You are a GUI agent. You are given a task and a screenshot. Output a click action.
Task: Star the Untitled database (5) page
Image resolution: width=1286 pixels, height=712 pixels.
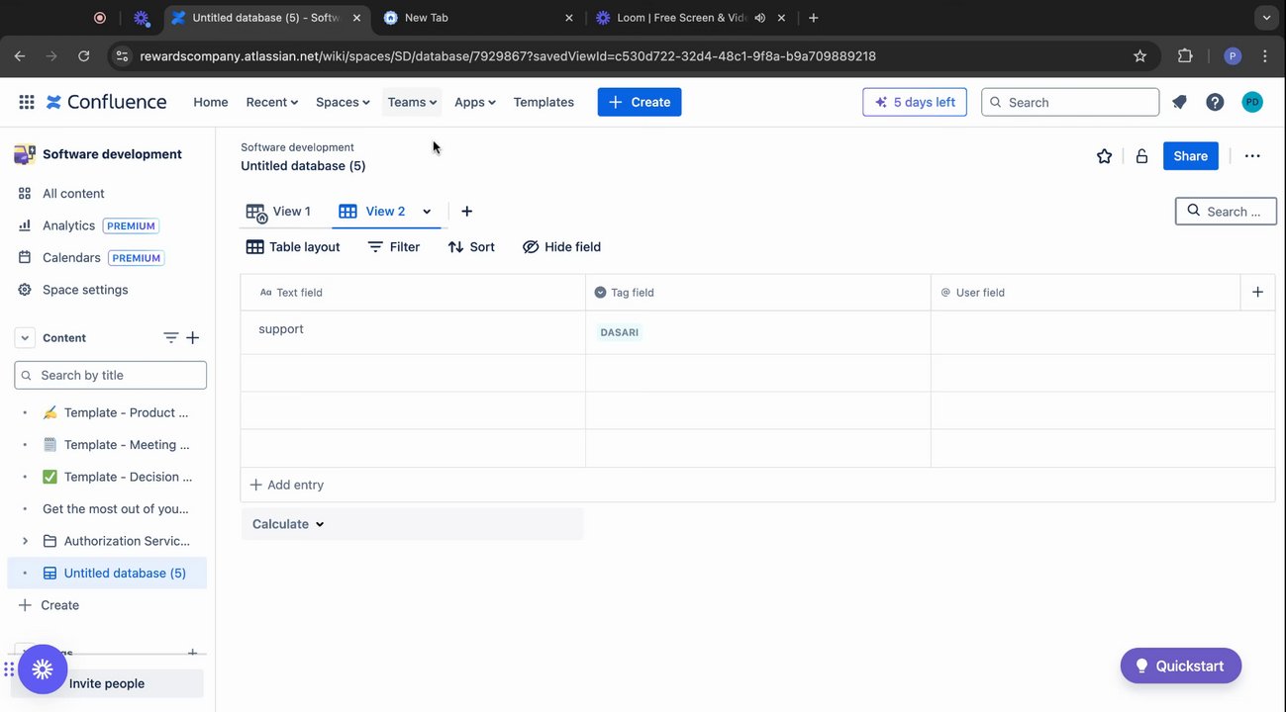[x=1104, y=156]
